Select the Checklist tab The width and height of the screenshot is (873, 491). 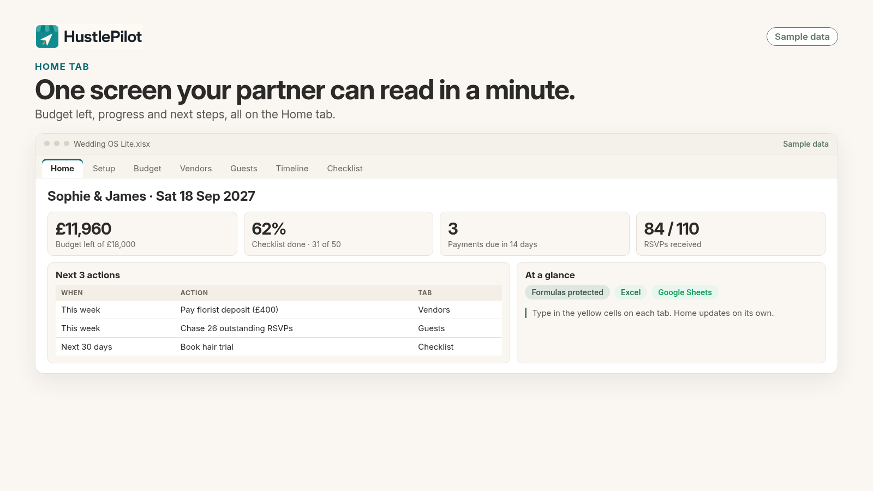click(x=345, y=169)
